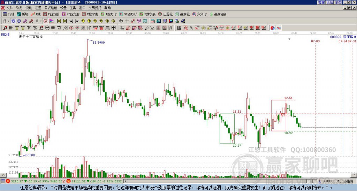
Task: Select the hand pan tool
Action: pyautogui.click(x=121, y=21)
